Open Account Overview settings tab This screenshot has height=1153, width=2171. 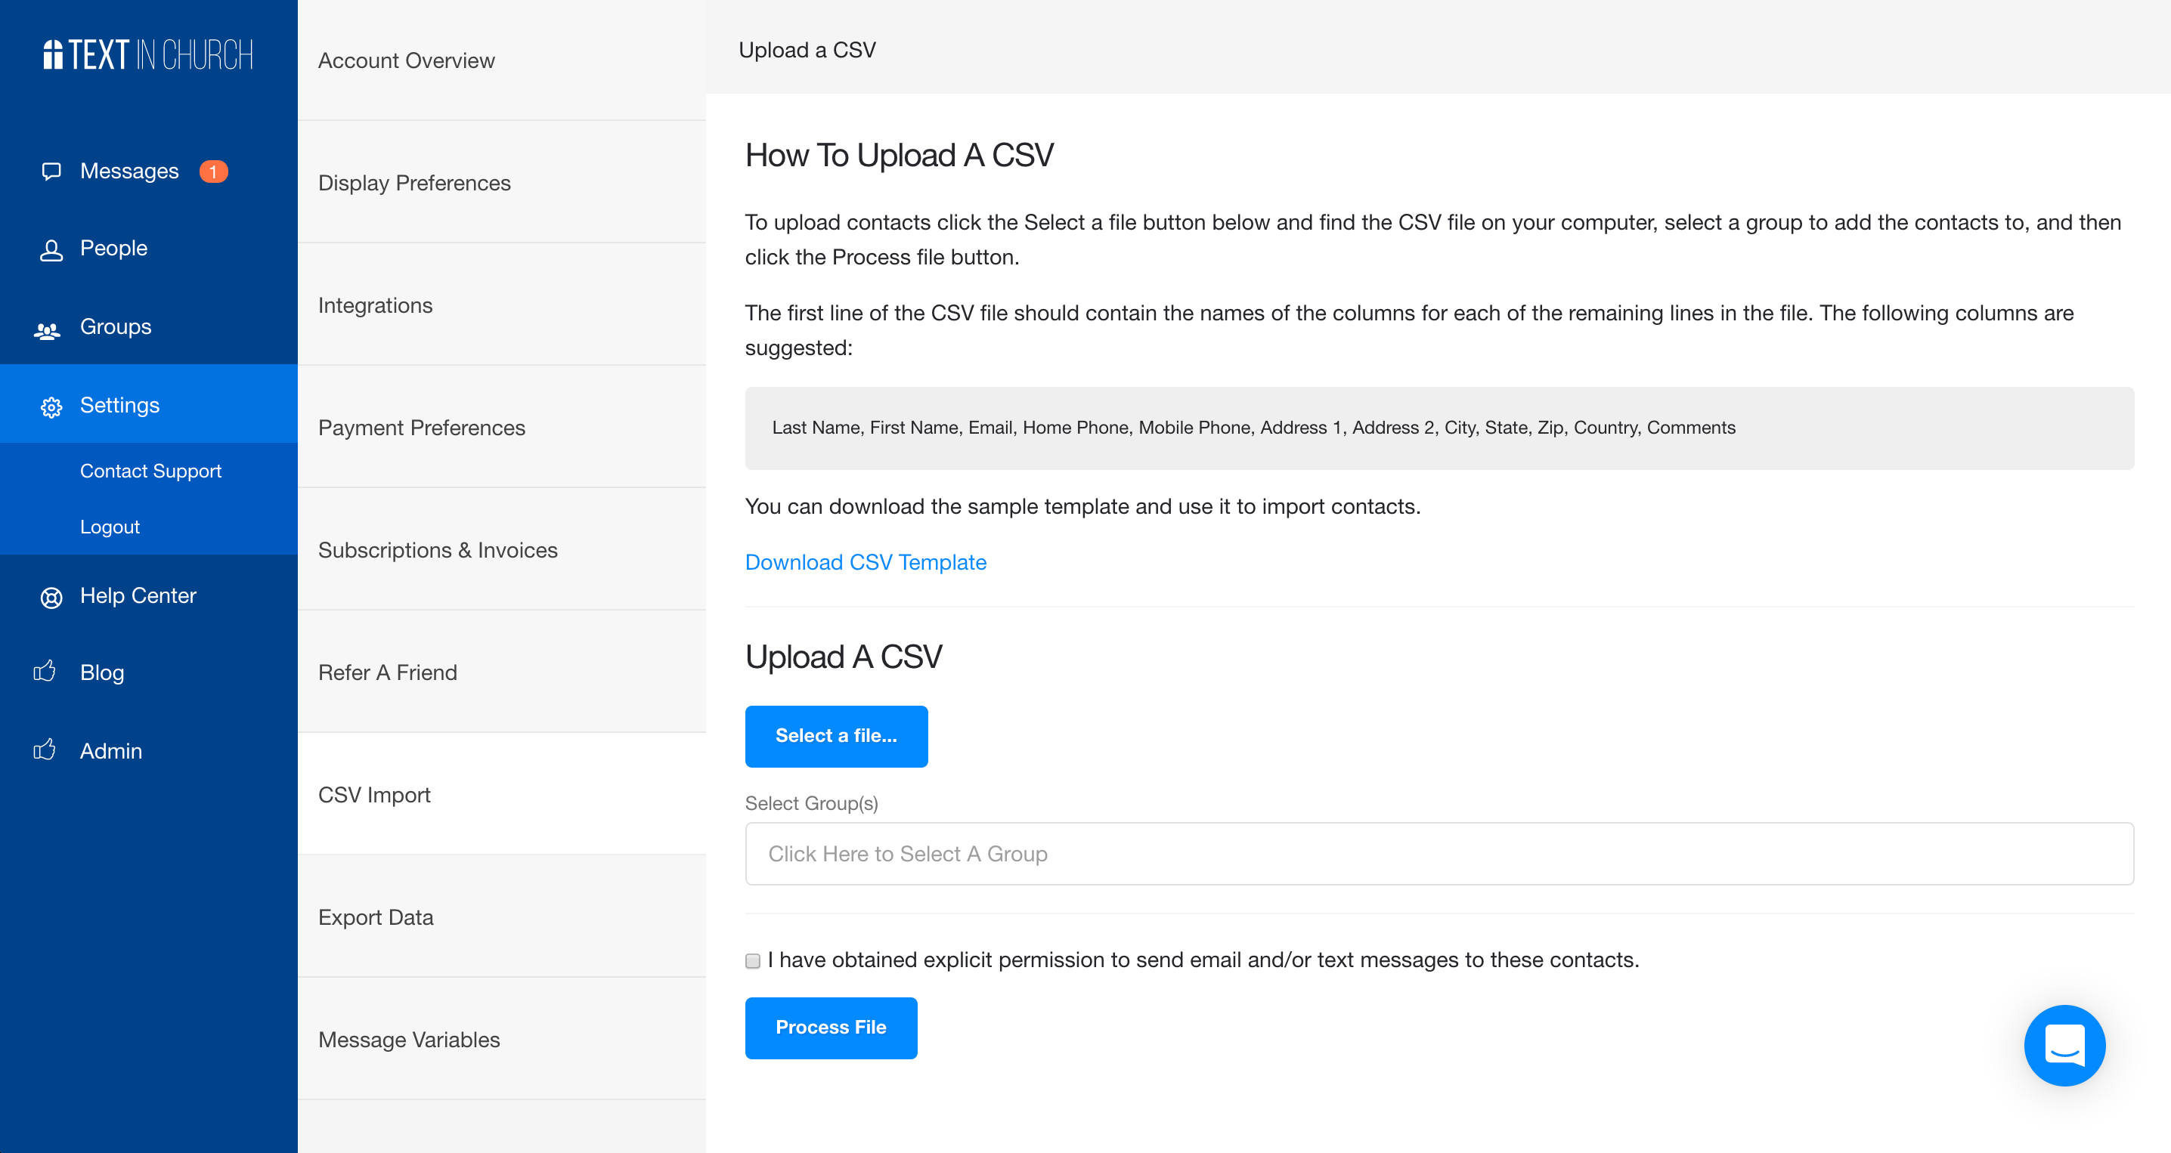point(501,60)
